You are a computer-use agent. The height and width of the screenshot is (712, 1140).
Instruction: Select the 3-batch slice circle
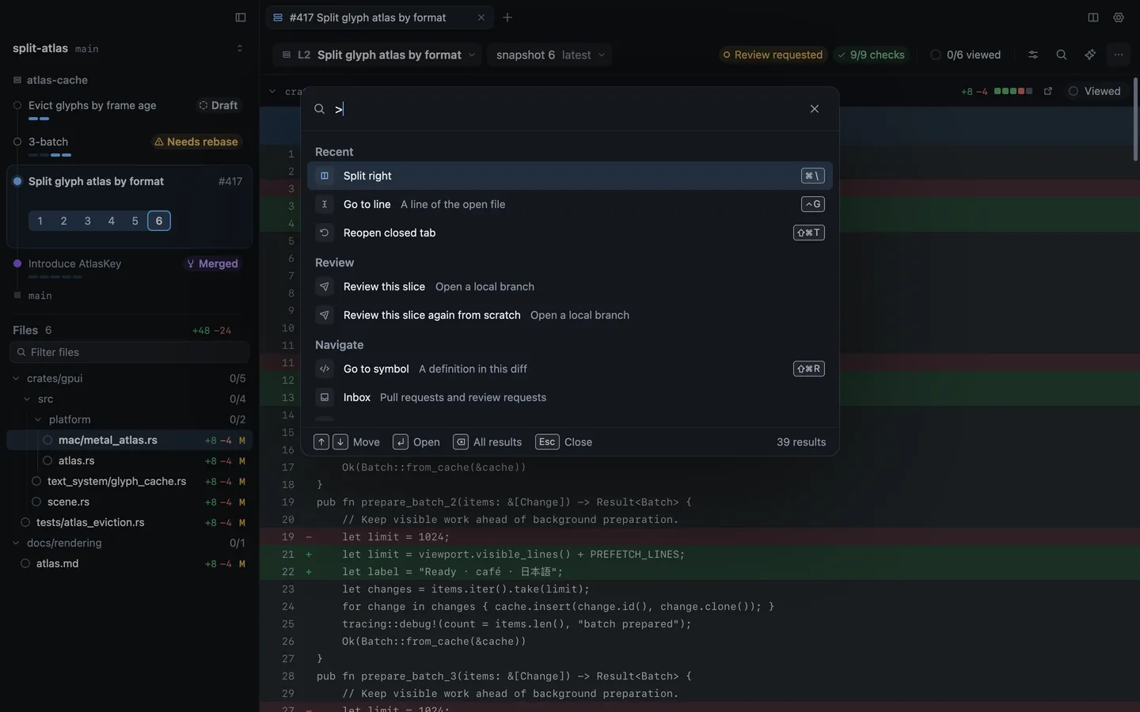(17, 142)
